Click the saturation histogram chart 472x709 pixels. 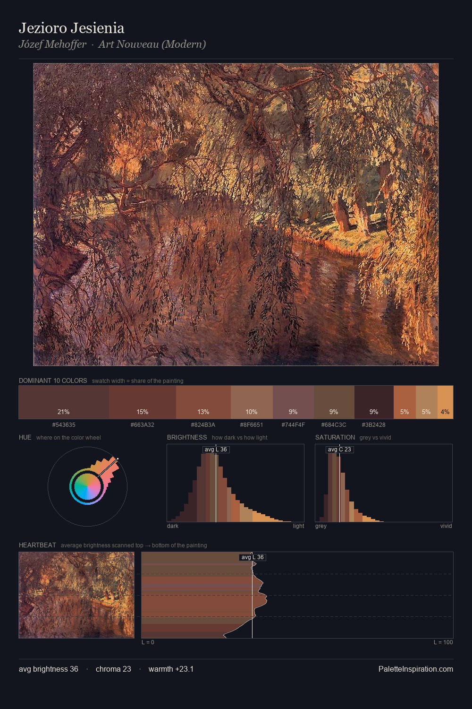[x=384, y=483]
